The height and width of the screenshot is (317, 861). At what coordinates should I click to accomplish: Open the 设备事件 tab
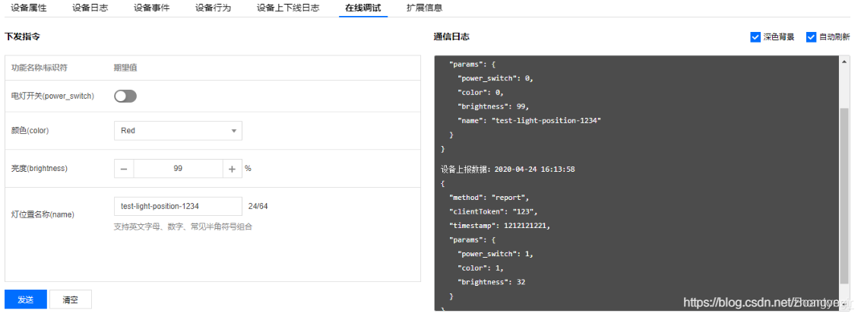151,8
